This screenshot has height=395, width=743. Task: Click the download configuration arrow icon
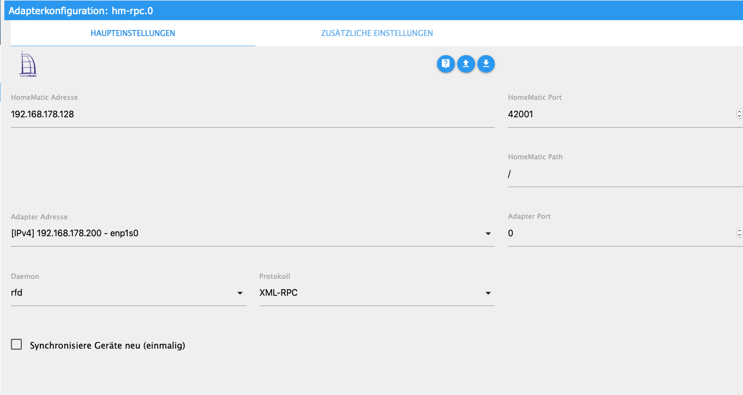pos(486,64)
